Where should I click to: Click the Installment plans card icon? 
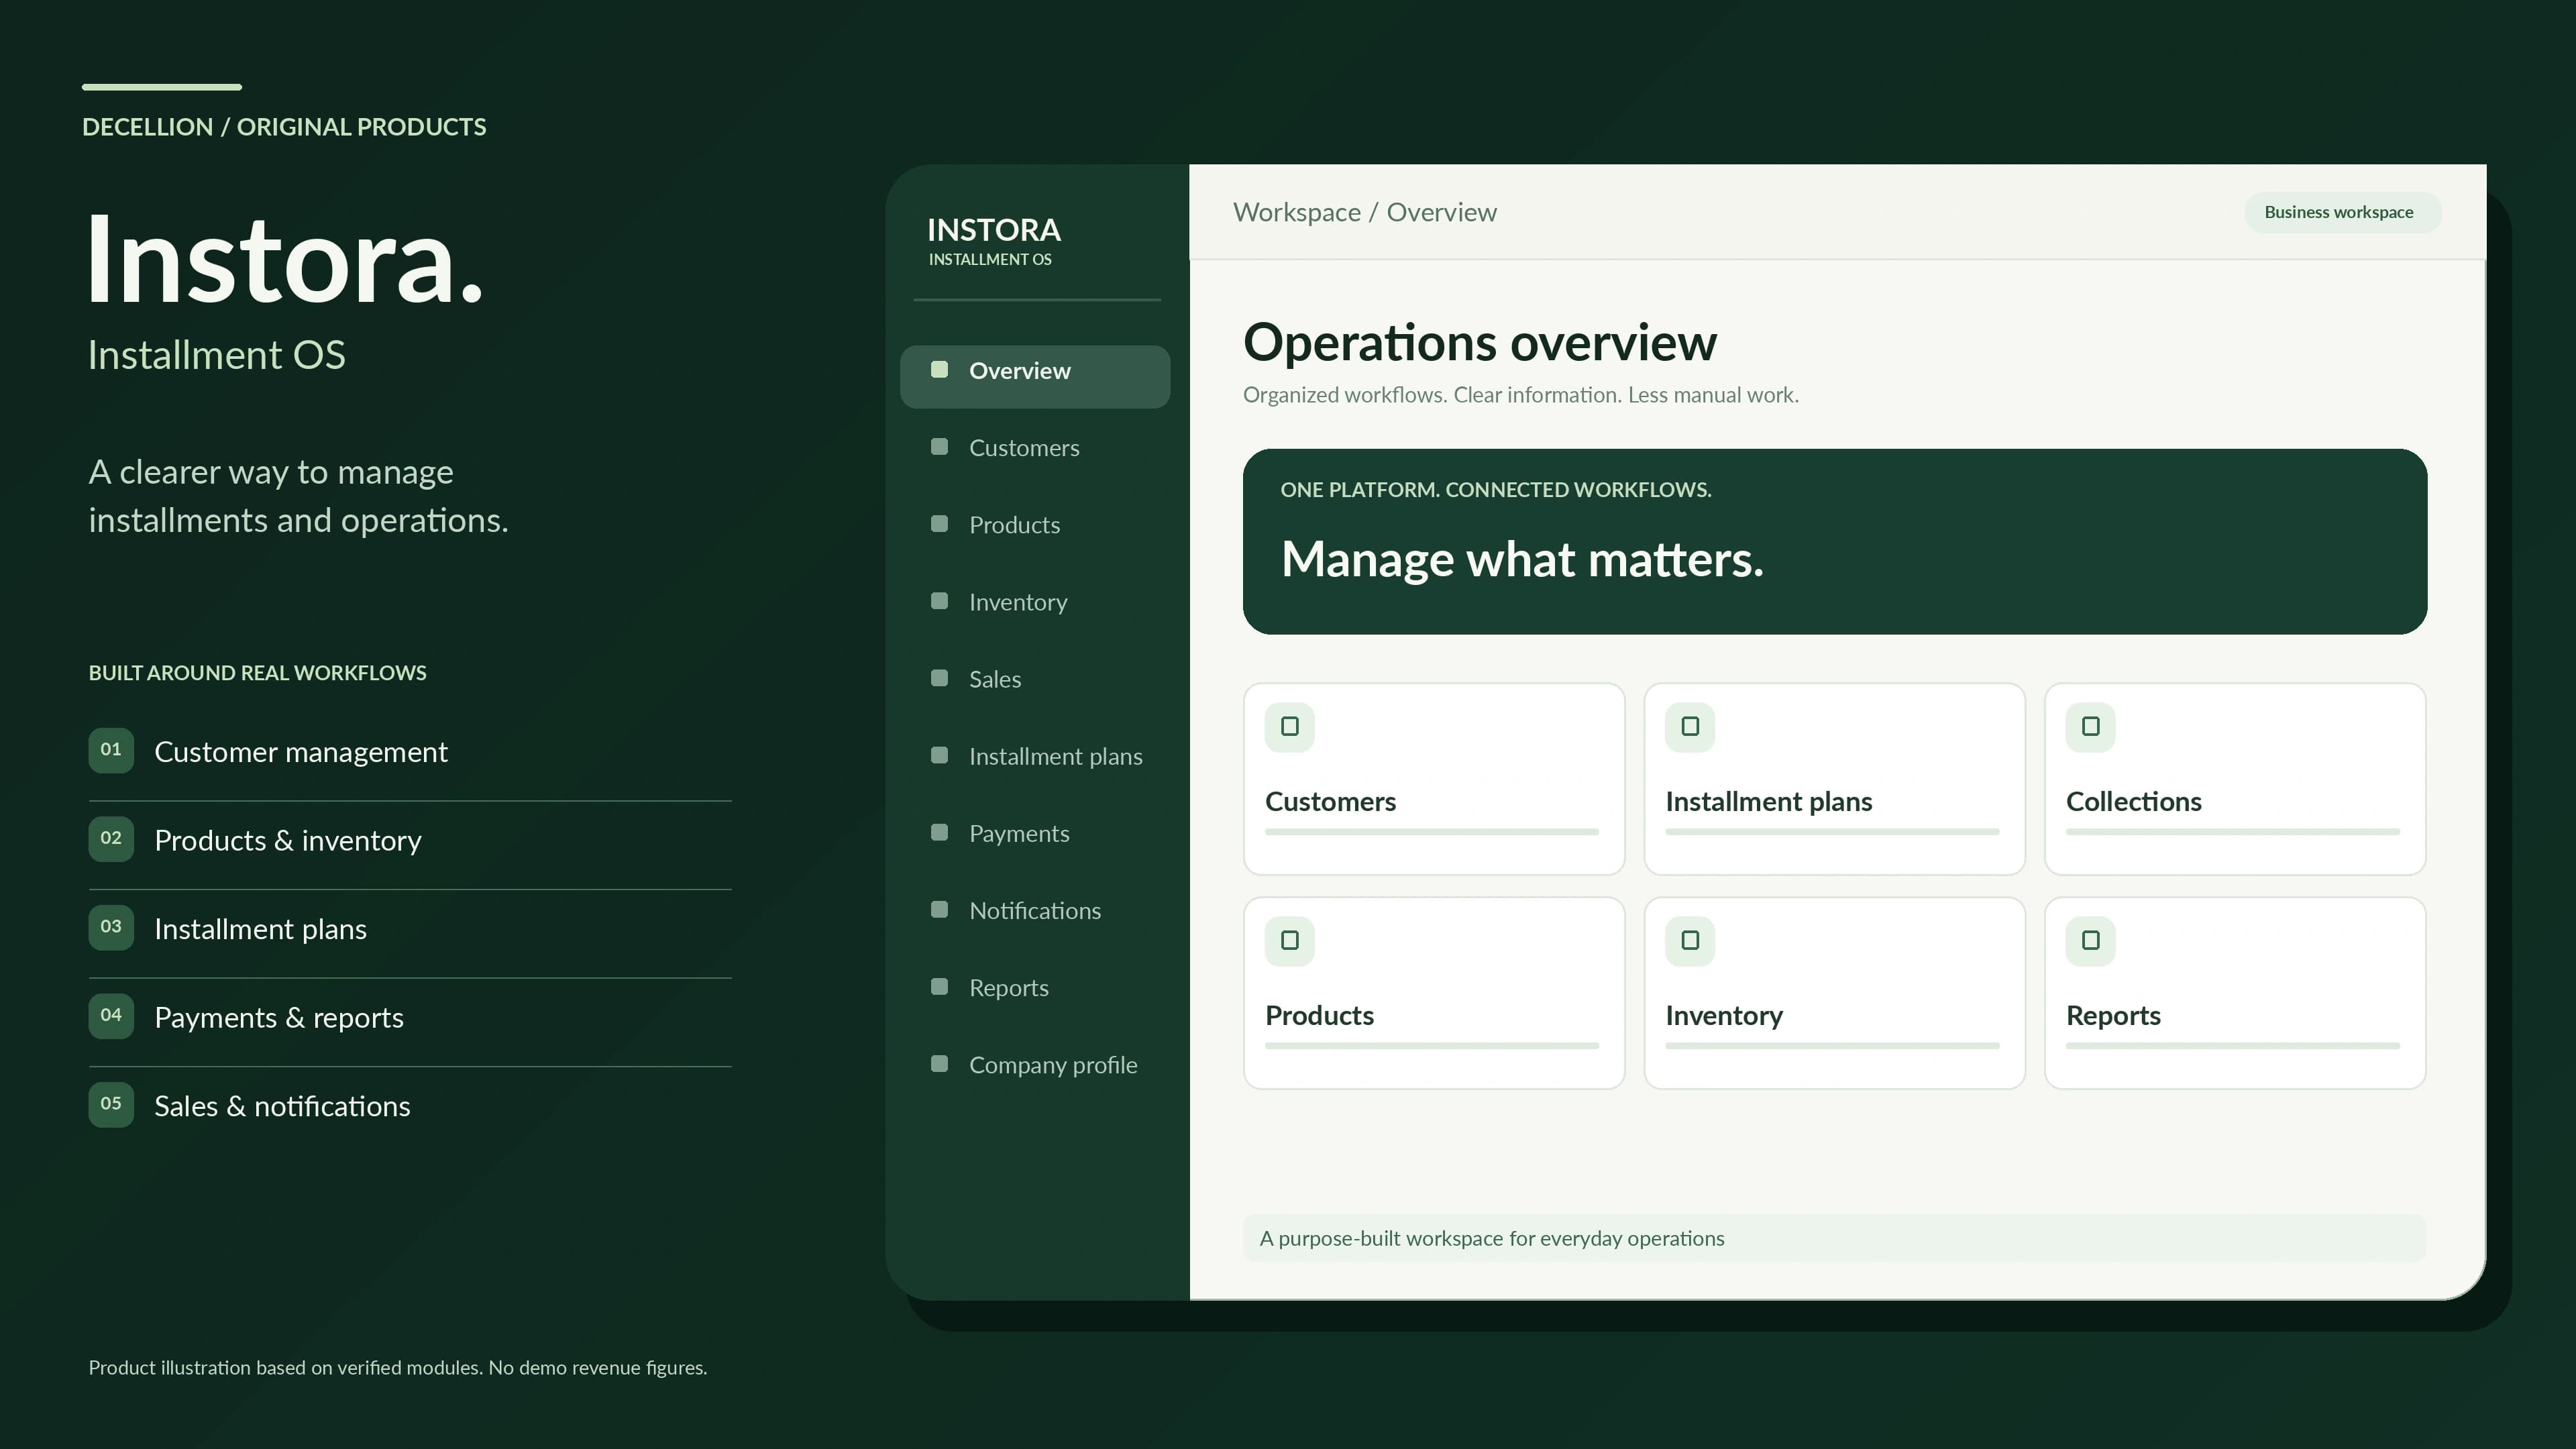coord(1690,727)
